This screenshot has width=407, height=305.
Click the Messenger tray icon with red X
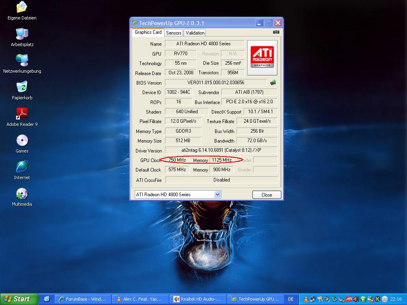[370, 299]
